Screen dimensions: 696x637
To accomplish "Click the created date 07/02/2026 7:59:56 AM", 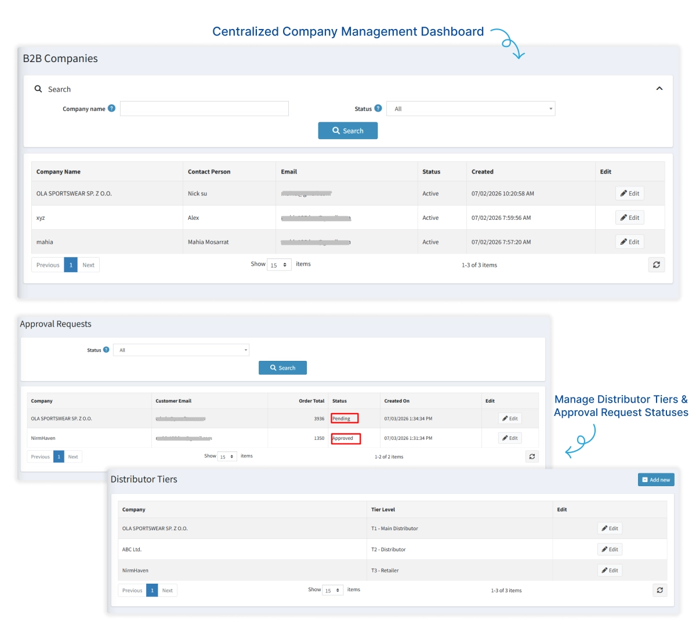I will [x=501, y=218].
